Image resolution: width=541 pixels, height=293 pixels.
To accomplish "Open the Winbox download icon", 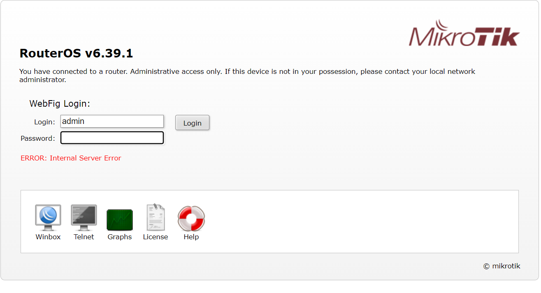I will tap(48, 217).
